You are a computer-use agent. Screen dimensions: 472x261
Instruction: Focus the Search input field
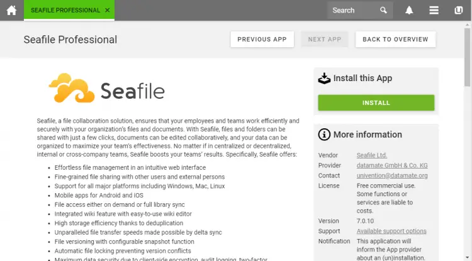click(x=354, y=10)
